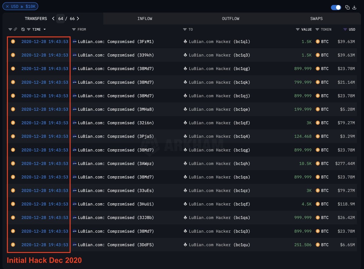Remove the USD ≥ $10K filter chip

tap(7, 6)
